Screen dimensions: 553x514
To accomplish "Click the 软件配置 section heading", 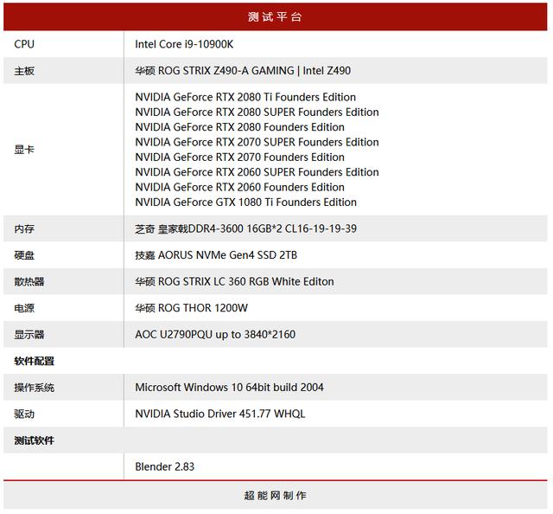I will tap(35, 361).
